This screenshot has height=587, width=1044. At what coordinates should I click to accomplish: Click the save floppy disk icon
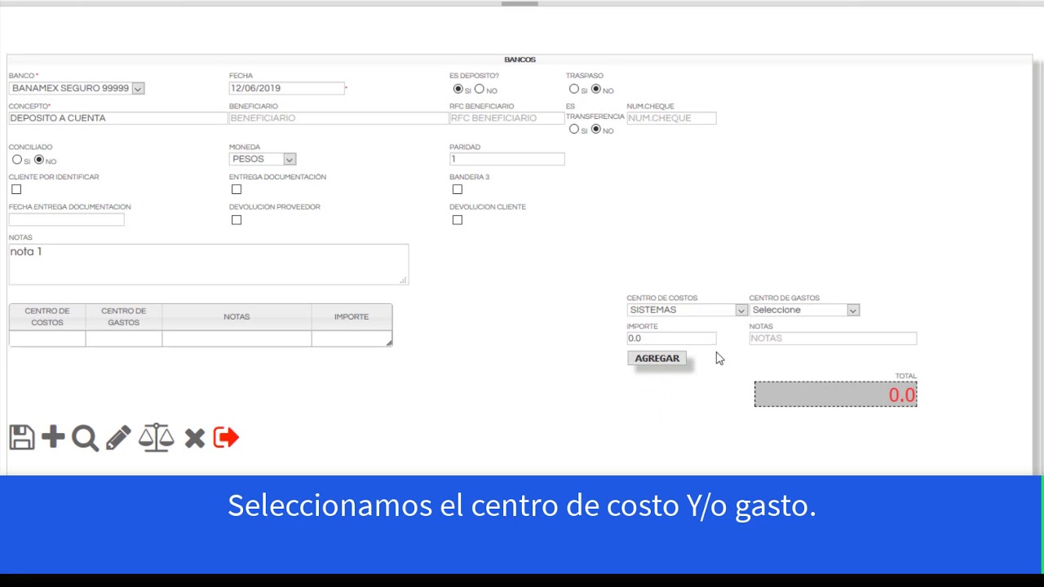[x=22, y=438]
